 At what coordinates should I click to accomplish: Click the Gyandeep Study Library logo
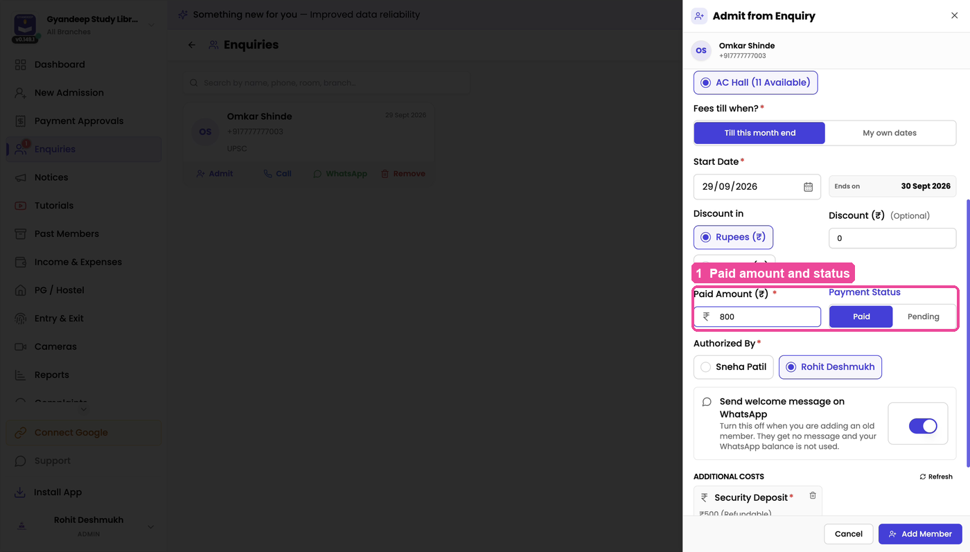point(25,26)
